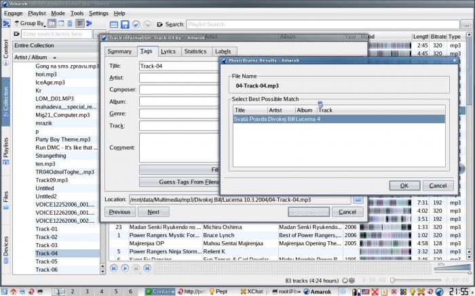
Task: Click the clear playlist icon
Action: (114, 24)
